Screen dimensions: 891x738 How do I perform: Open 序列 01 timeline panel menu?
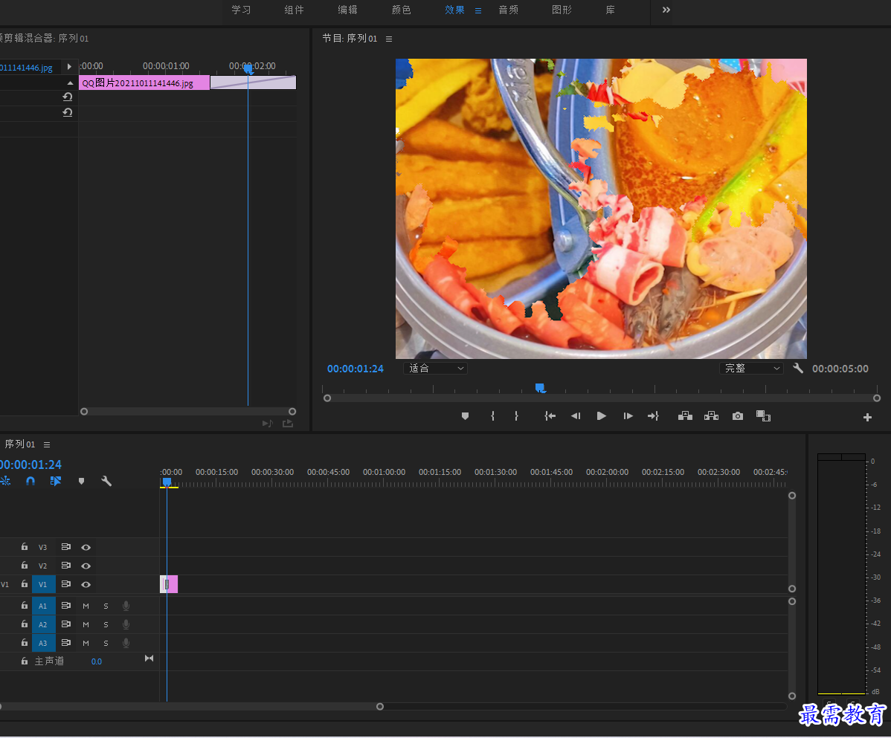pos(47,445)
